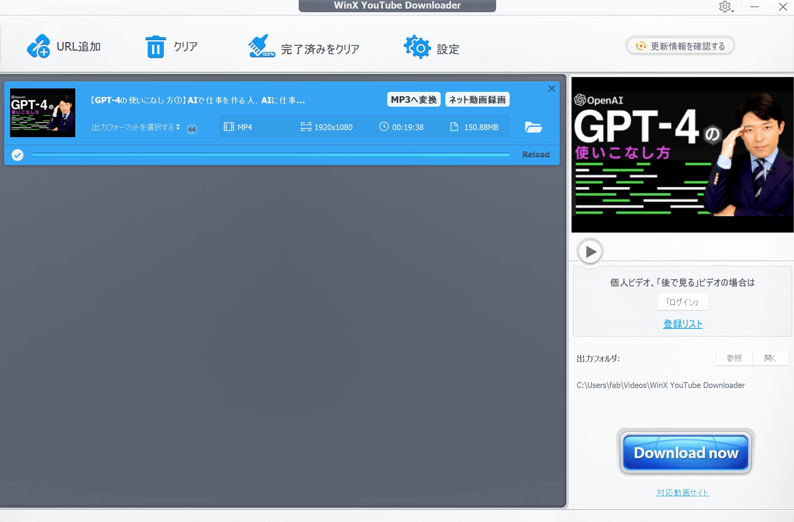Click the 参照 browse button
The width and height of the screenshot is (794, 522).
point(734,358)
